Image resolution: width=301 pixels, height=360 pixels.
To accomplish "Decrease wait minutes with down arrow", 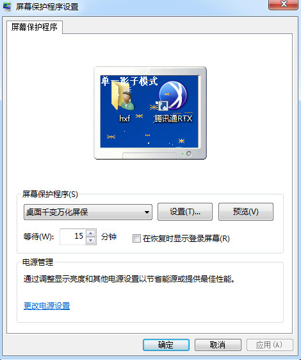I will click(91, 241).
